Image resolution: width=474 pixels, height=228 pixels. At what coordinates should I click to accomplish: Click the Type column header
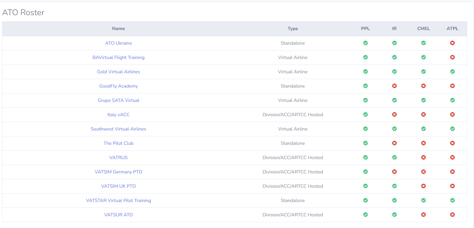(x=293, y=29)
